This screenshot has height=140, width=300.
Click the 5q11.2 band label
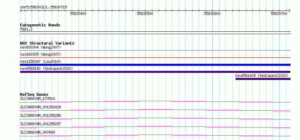pos(26,29)
